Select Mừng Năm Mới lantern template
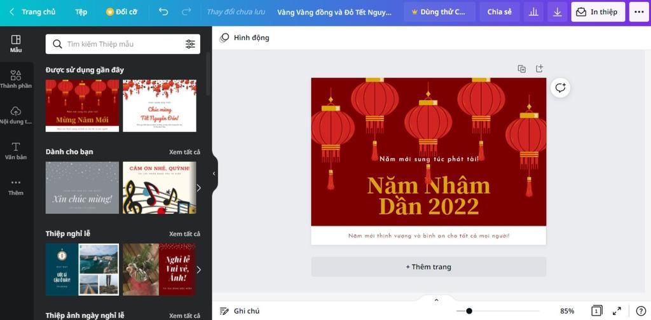Image resolution: width=651 pixels, height=320 pixels. pyautogui.click(x=82, y=106)
